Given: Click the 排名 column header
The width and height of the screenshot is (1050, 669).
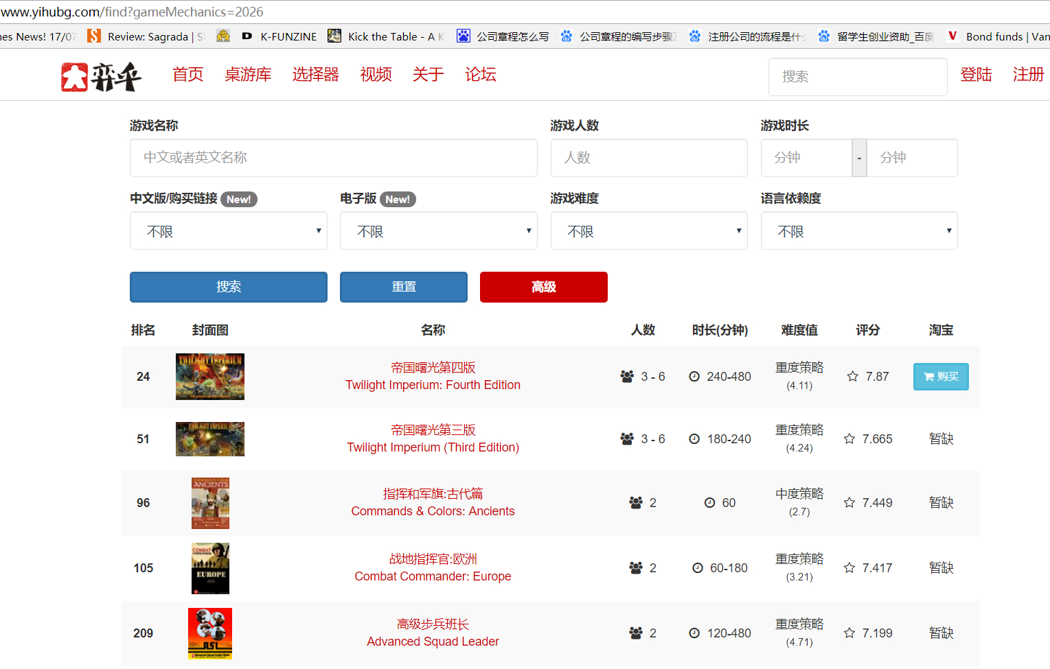Looking at the screenshot, I should point(143,330).
